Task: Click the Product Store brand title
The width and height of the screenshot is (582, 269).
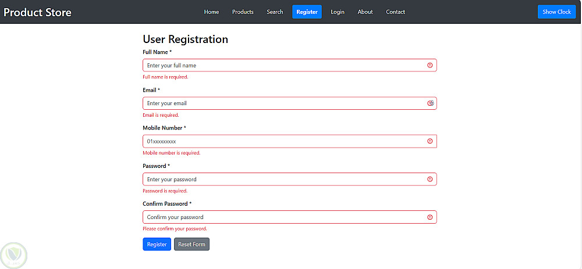Action: click(38, 12)
